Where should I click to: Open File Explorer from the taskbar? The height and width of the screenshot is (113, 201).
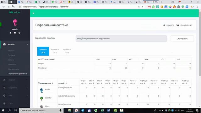(x=70, y=110)
